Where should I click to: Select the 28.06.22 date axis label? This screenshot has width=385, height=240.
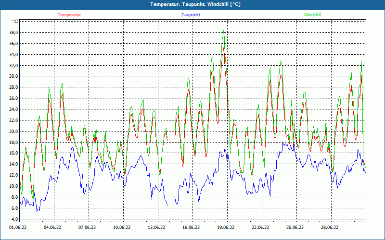pos(330,228)
